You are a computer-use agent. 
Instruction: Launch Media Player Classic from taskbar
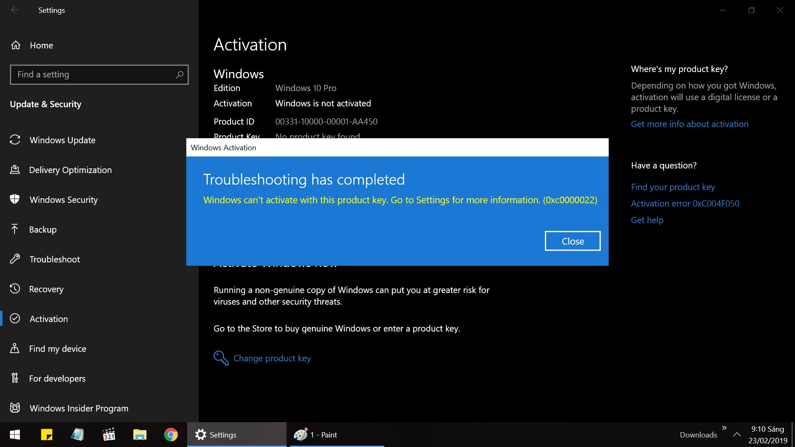[108, 435]
